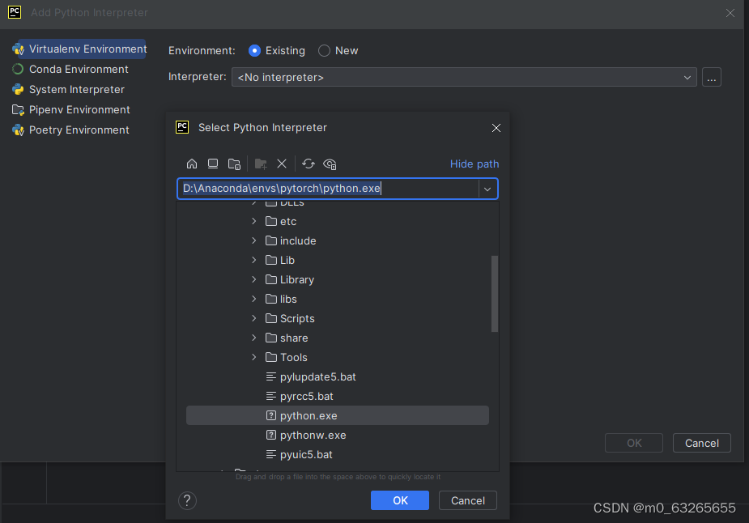Select the libs folder name

[x=288, y=299]
